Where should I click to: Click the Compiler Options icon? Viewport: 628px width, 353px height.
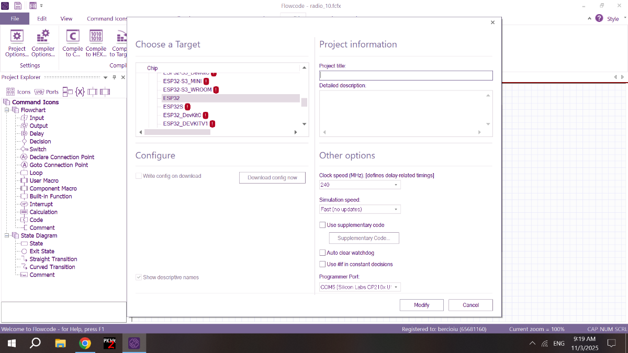pos(43,43)
